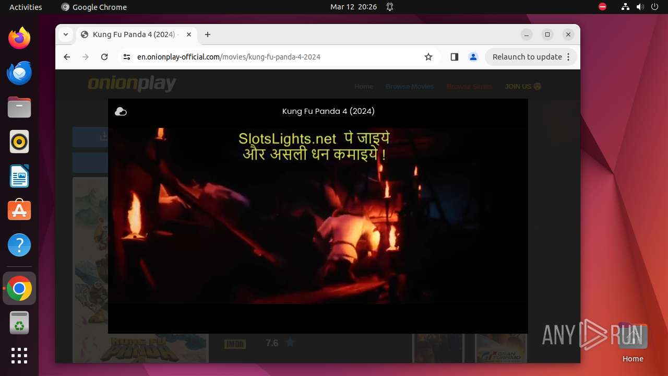Screen dimensions: 668x376
Task: Select the Google Chrome dock icon
Action: click(x=19, y=288)
